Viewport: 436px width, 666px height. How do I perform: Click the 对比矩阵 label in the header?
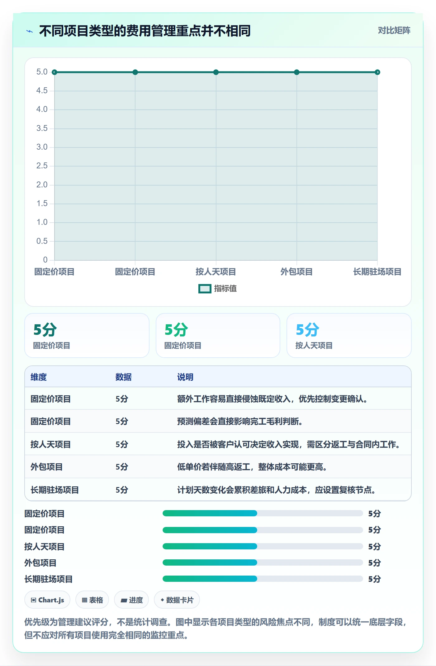394,31
